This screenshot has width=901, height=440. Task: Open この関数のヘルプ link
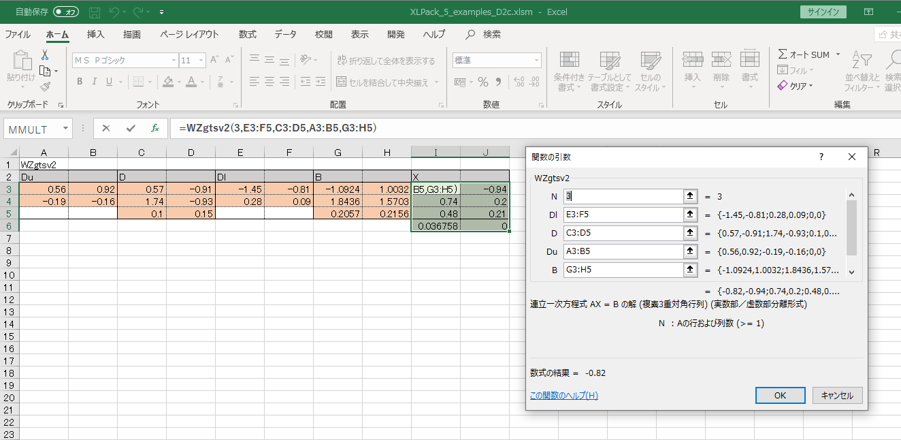[x=563, y=396]
